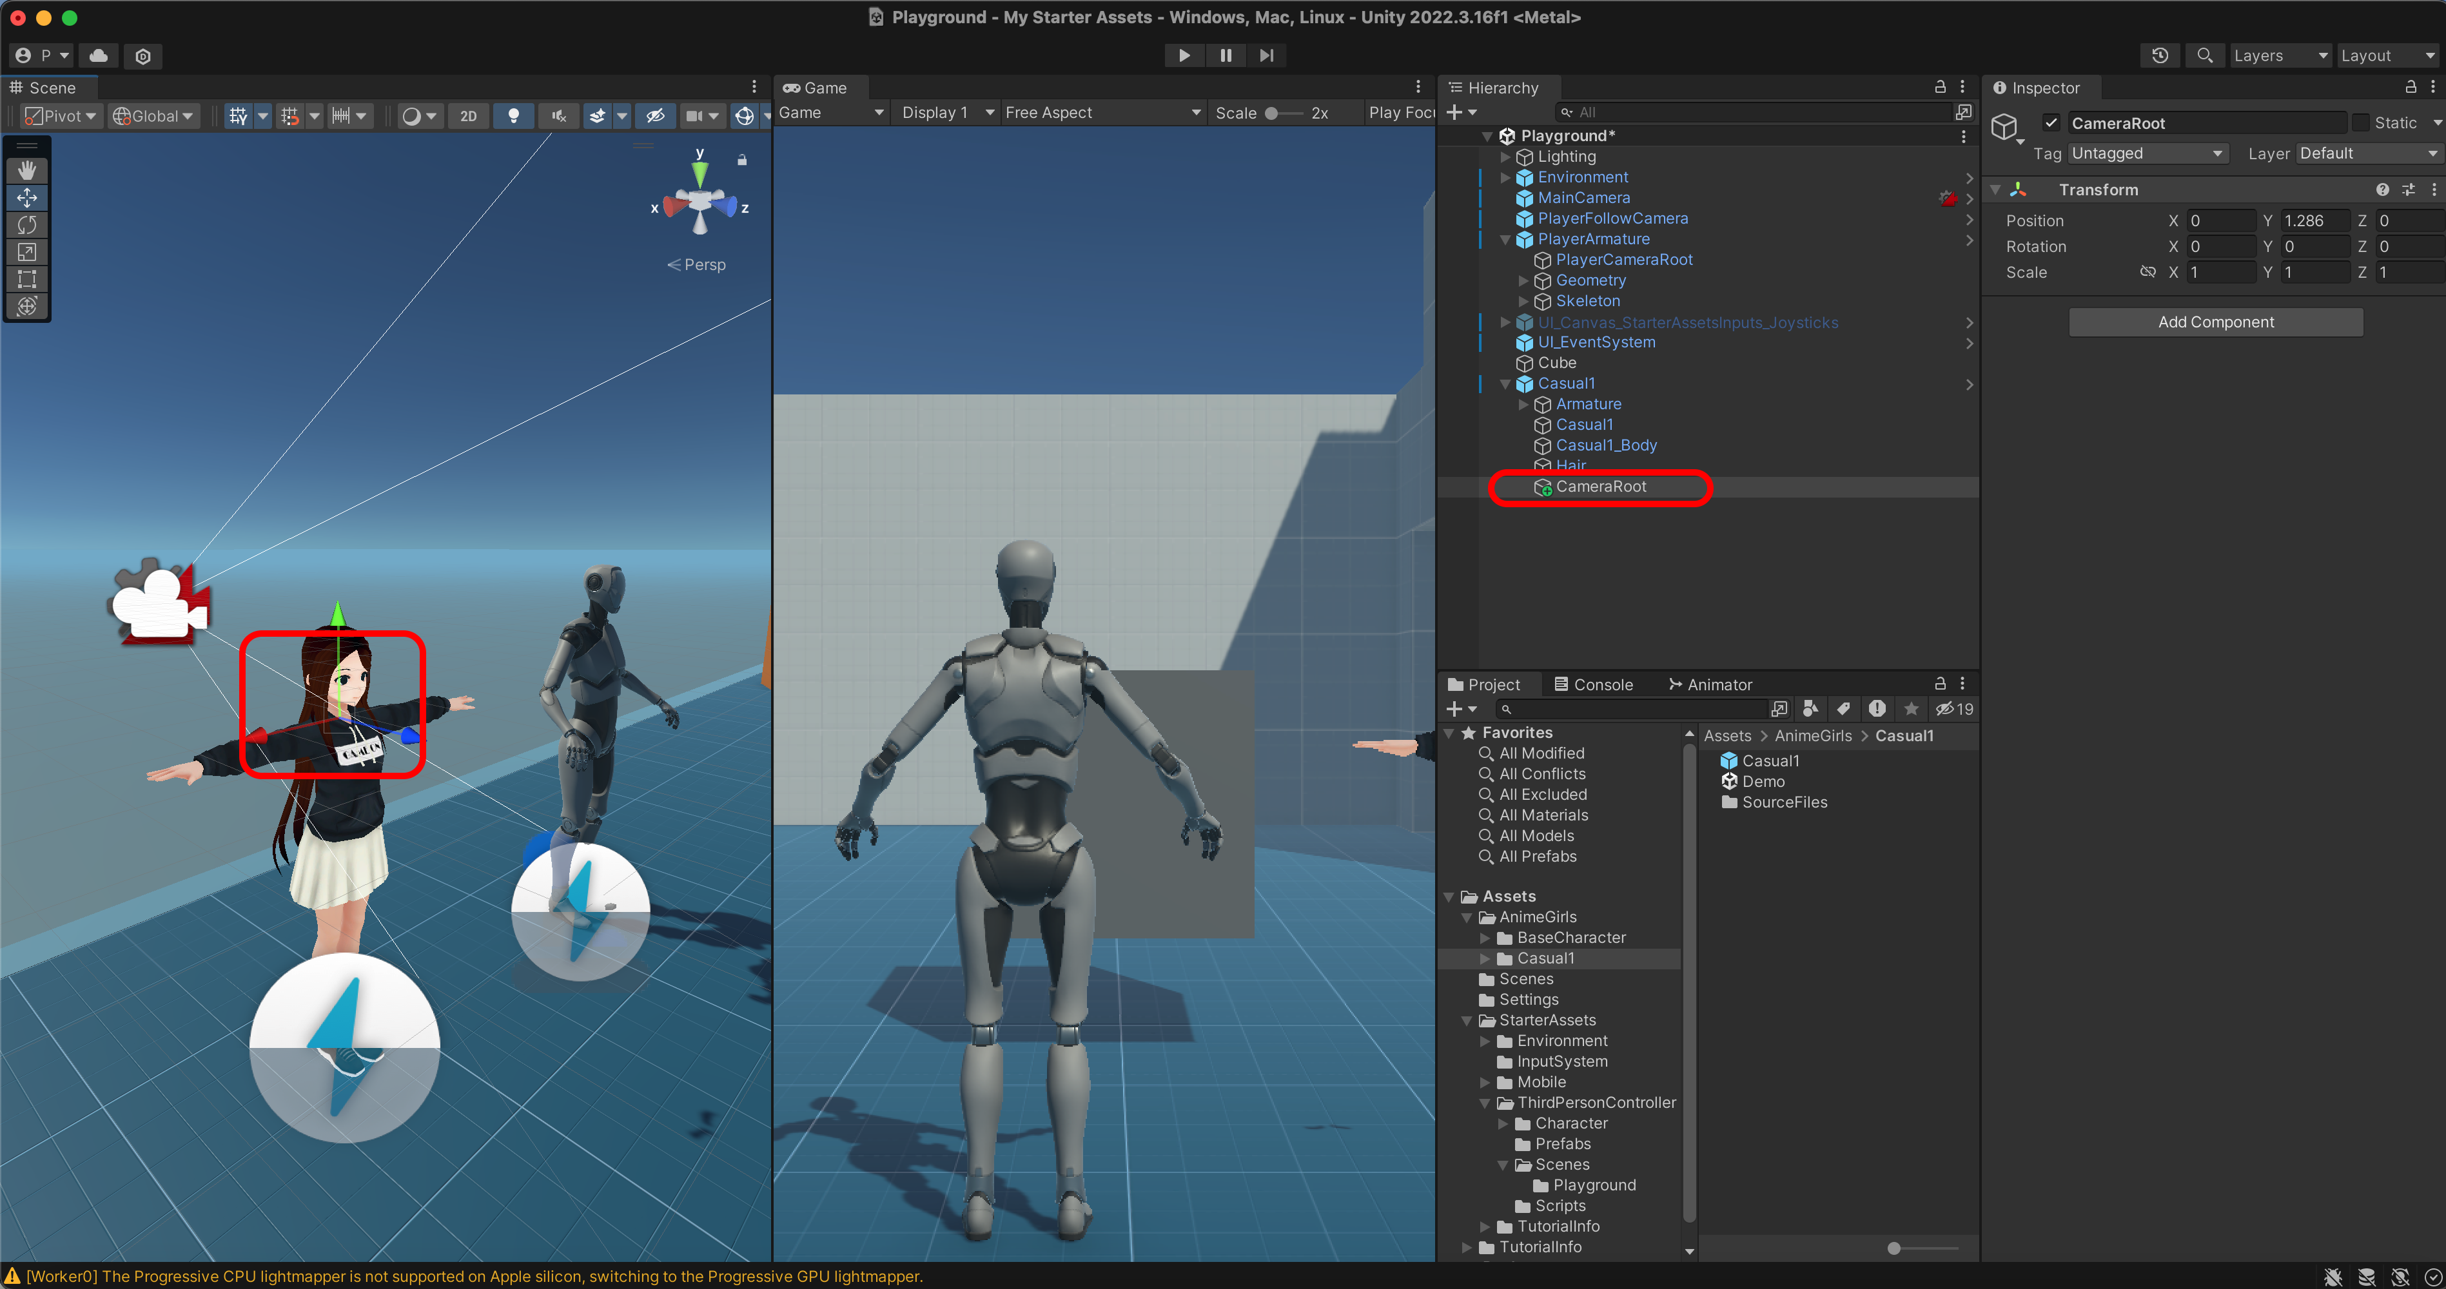Select the Scale tool
This screenshot has width=2446, height=1289.
pyautogui.click(x=26, y=251)
